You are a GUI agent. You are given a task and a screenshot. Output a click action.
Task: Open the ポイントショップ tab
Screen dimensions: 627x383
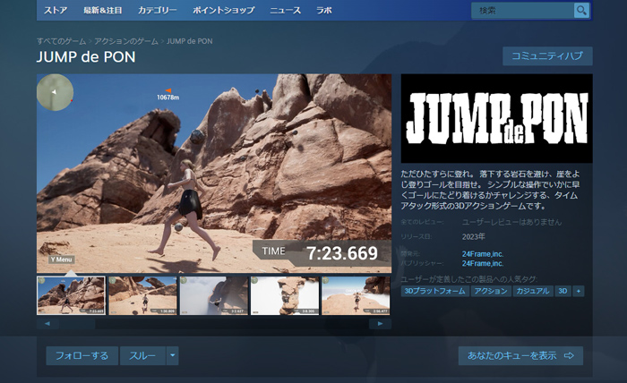tap(224, 11)
